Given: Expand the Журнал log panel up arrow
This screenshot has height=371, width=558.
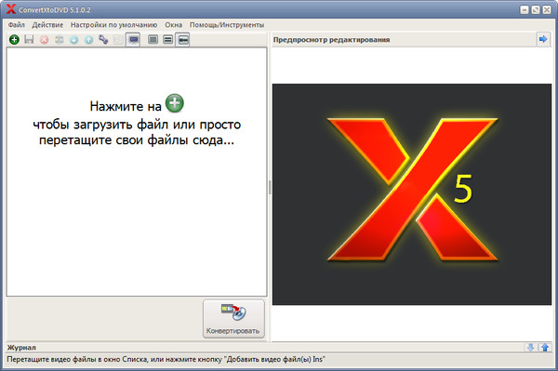Looking at the screenshot, I should 545,348.
